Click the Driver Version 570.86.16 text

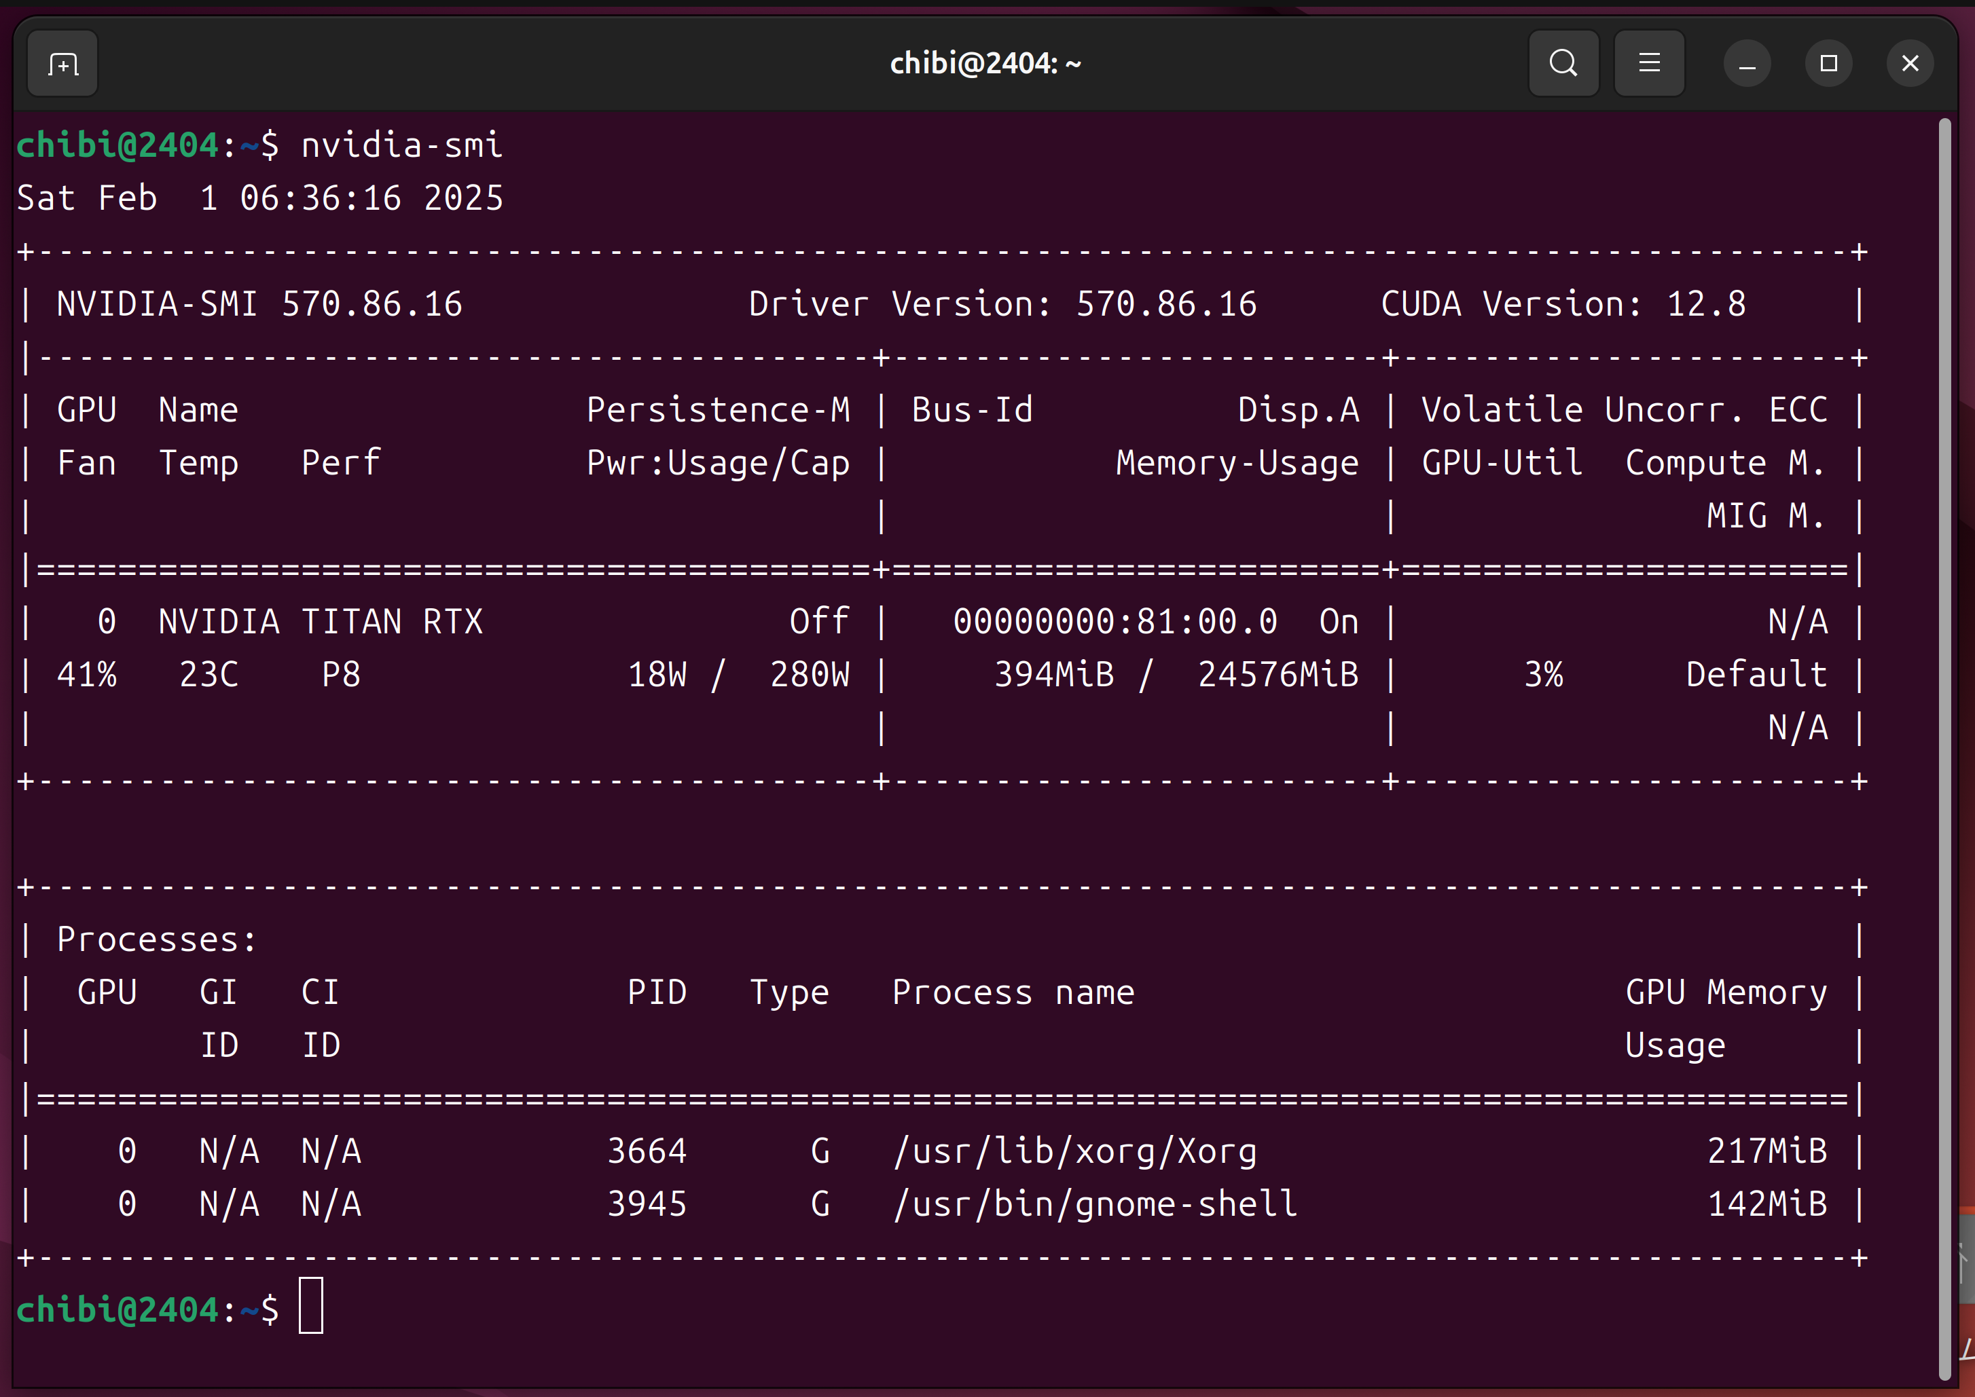1002,305
